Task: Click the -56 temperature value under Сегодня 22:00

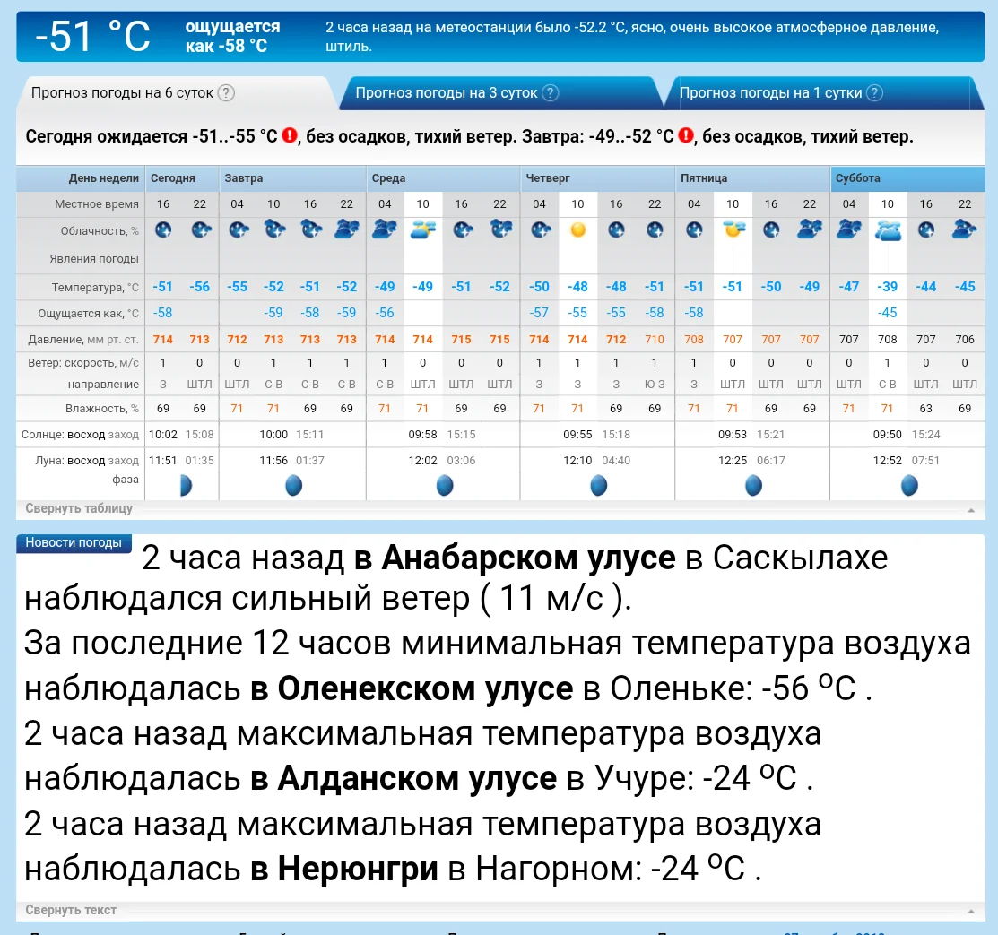Action: (x=199, y=287)
